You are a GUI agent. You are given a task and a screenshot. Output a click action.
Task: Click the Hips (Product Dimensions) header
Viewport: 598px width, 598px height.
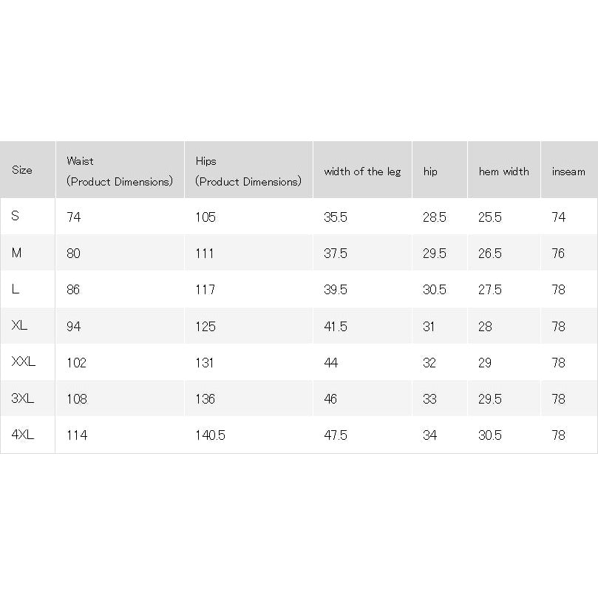tap(248, 171)
